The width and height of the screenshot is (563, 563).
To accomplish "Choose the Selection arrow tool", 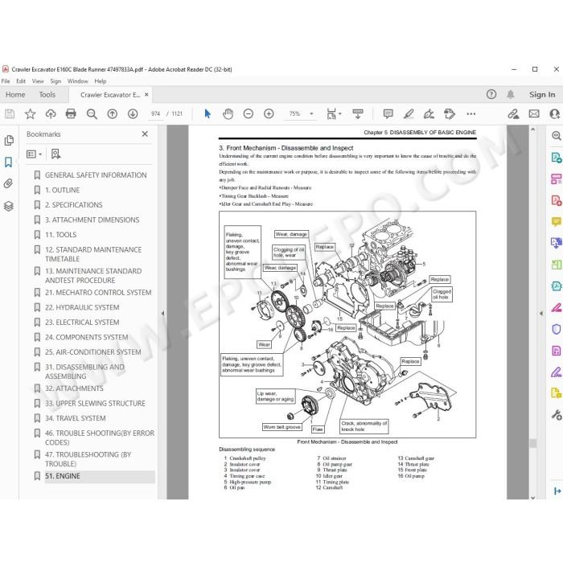I will tap(208, 114).
